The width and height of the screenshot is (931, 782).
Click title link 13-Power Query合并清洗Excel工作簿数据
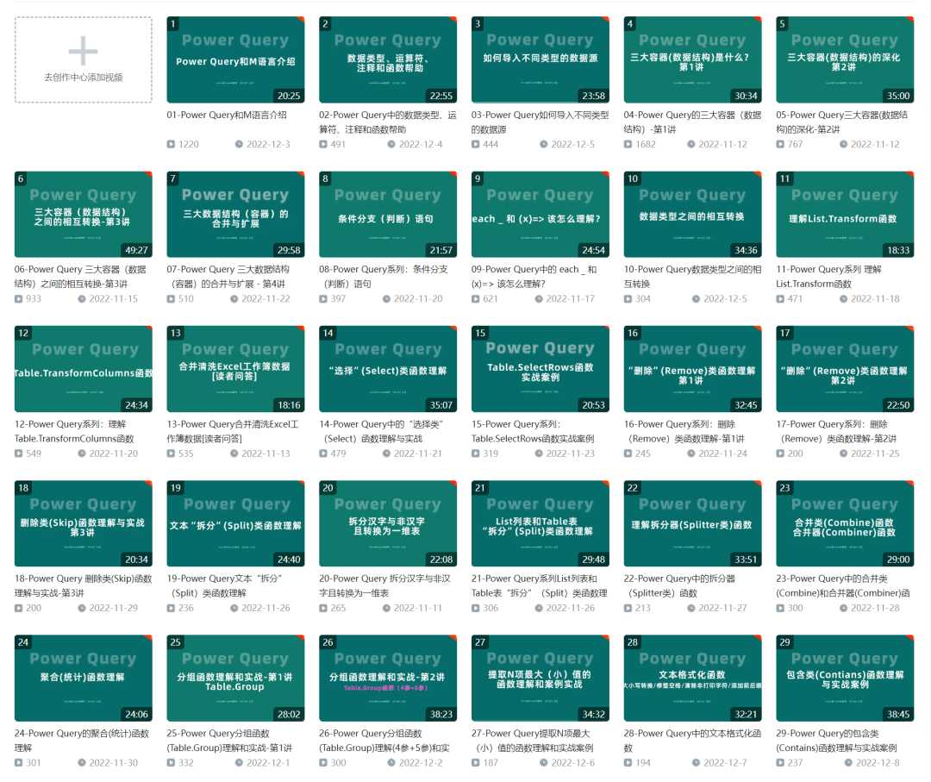pos(233,432)
